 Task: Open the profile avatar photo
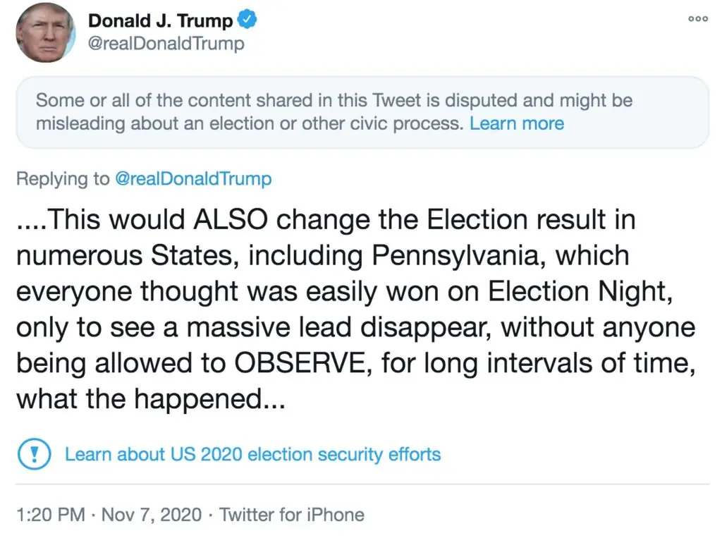pyautogui.click(x=46, y=32)
